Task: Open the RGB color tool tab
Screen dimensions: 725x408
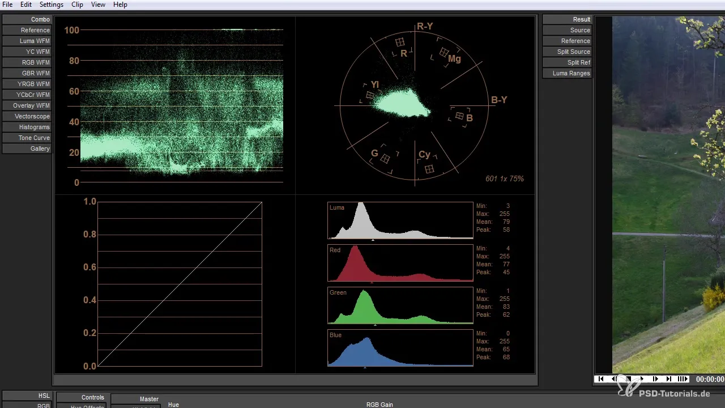Action: [27, 405]
